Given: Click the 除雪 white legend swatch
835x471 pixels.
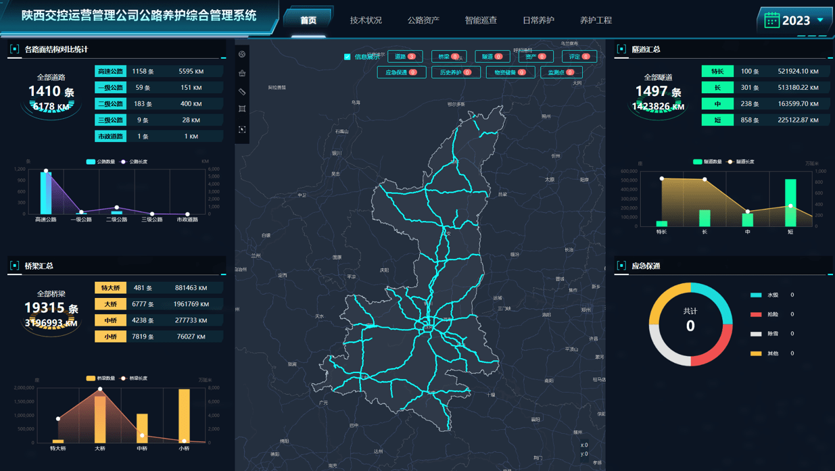Looking at the screenshot, I should tap(756, 334).
